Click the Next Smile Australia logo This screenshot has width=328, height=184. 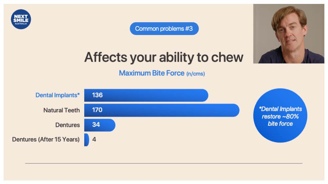tap(21, 19)
